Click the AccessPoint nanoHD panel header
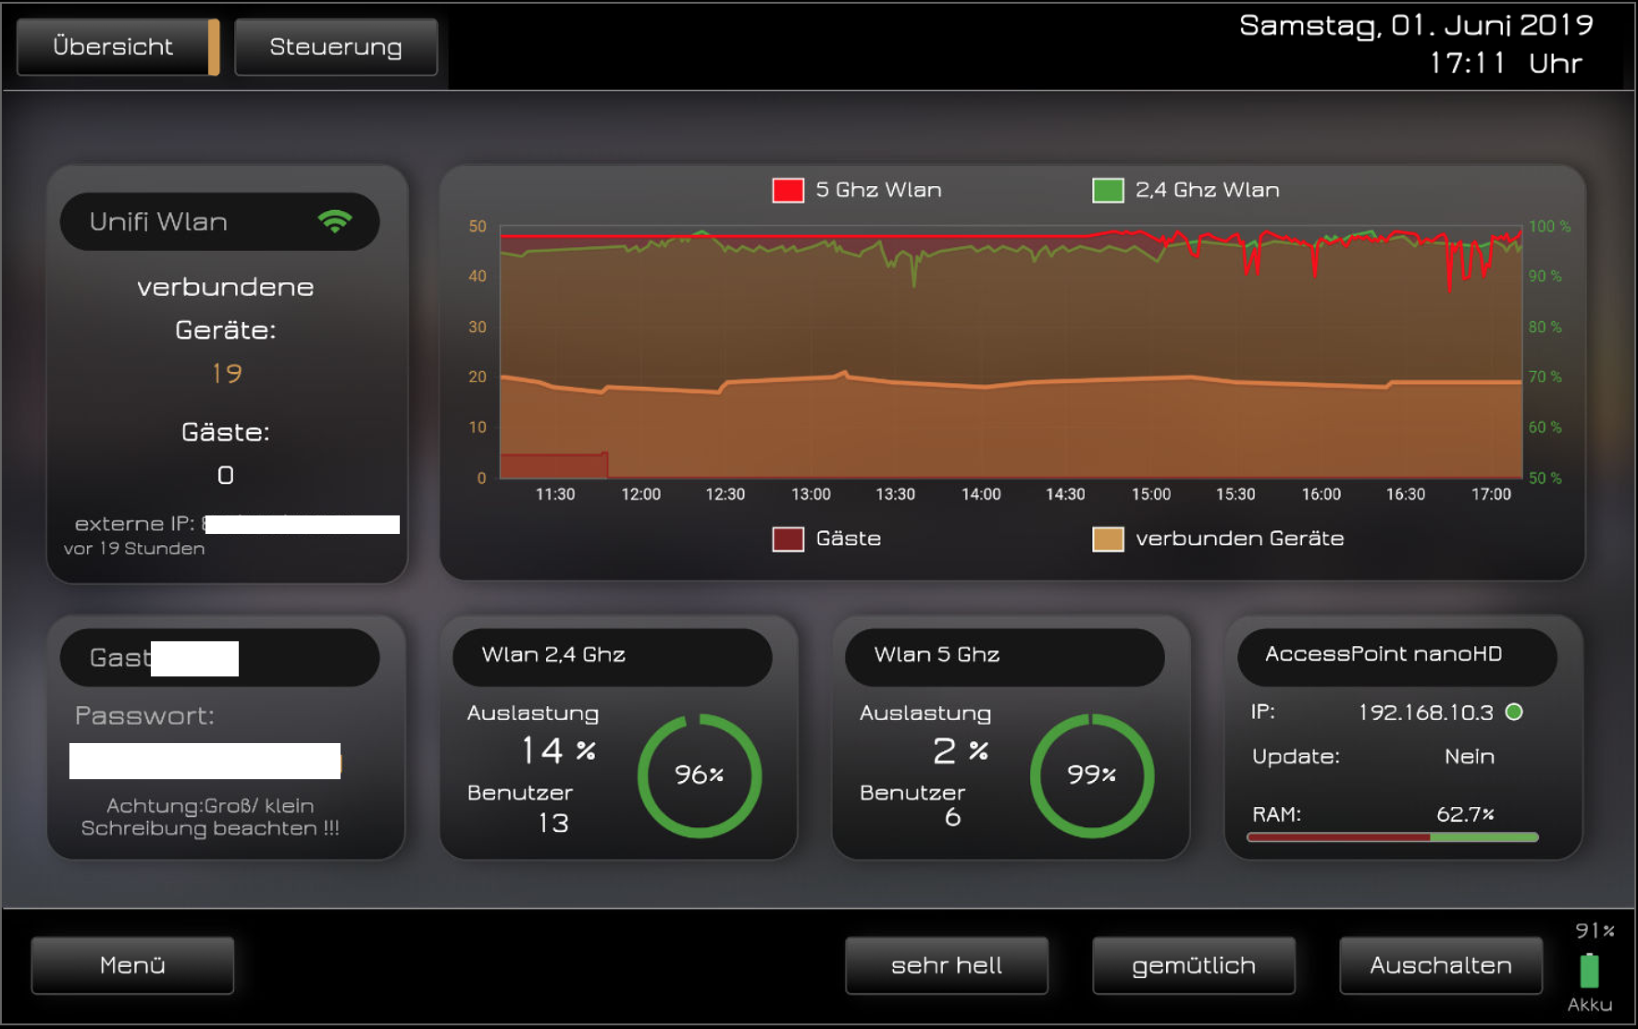This screenshot has height=1029, width=1638. click(x=1397, y=657)
